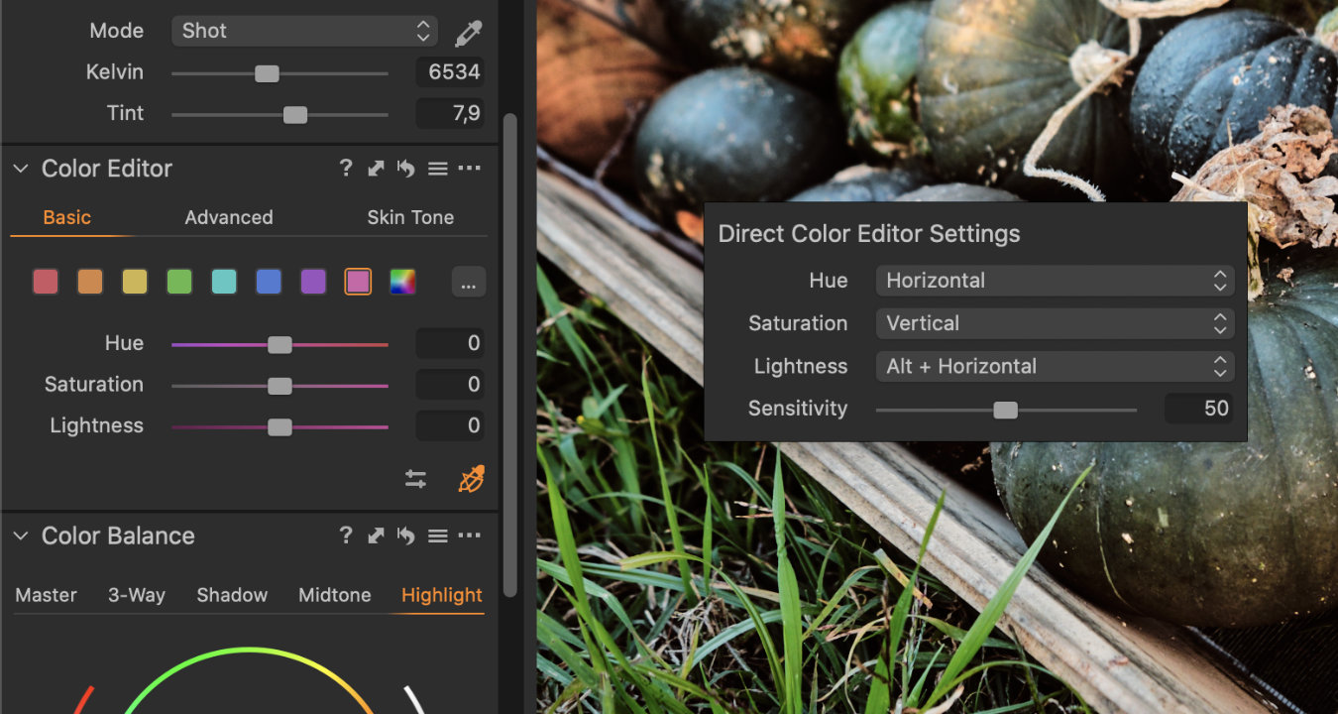The image size is (1338, 714).
Task: Select the green color swatch
Action: 179,283
